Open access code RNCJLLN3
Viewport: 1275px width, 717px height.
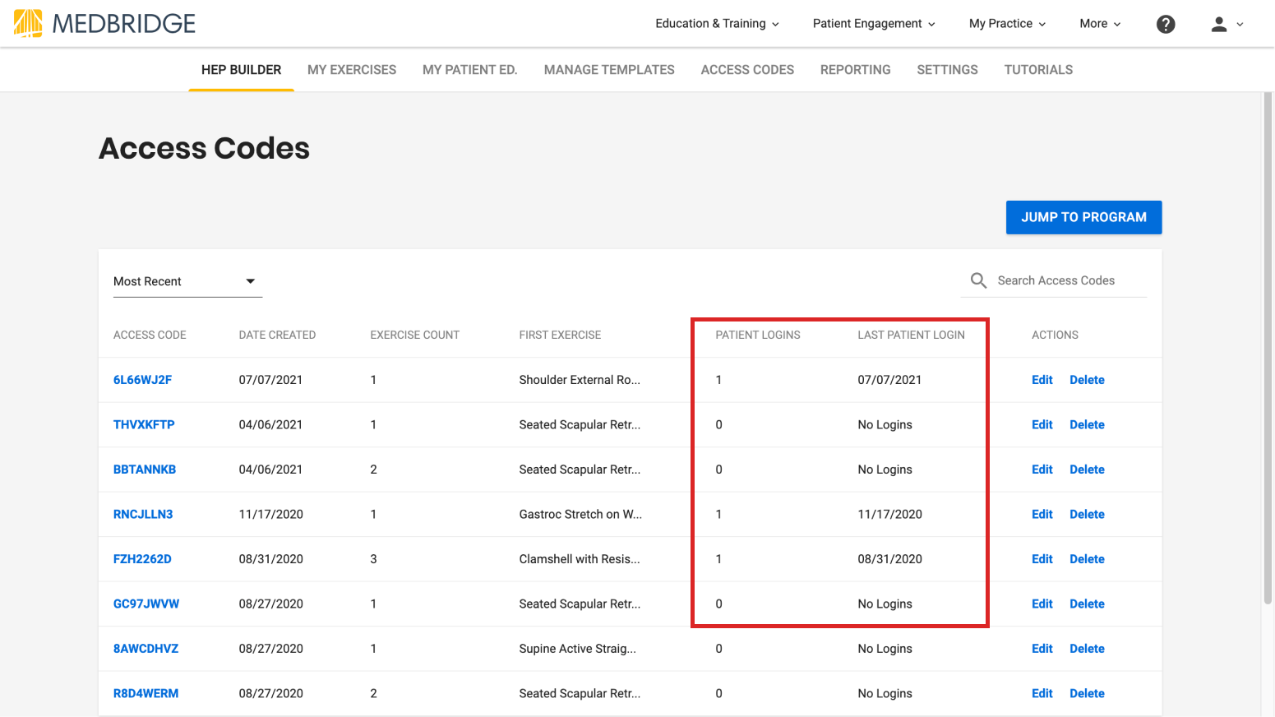coord(143,515)
